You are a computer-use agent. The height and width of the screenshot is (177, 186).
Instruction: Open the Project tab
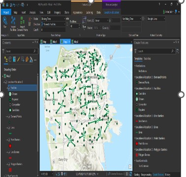tap(6, 12)
